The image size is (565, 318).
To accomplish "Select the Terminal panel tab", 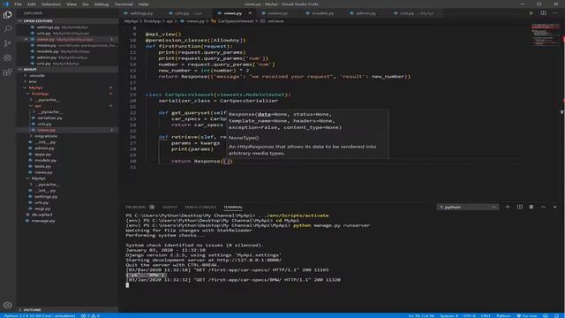I will [233, 207].
